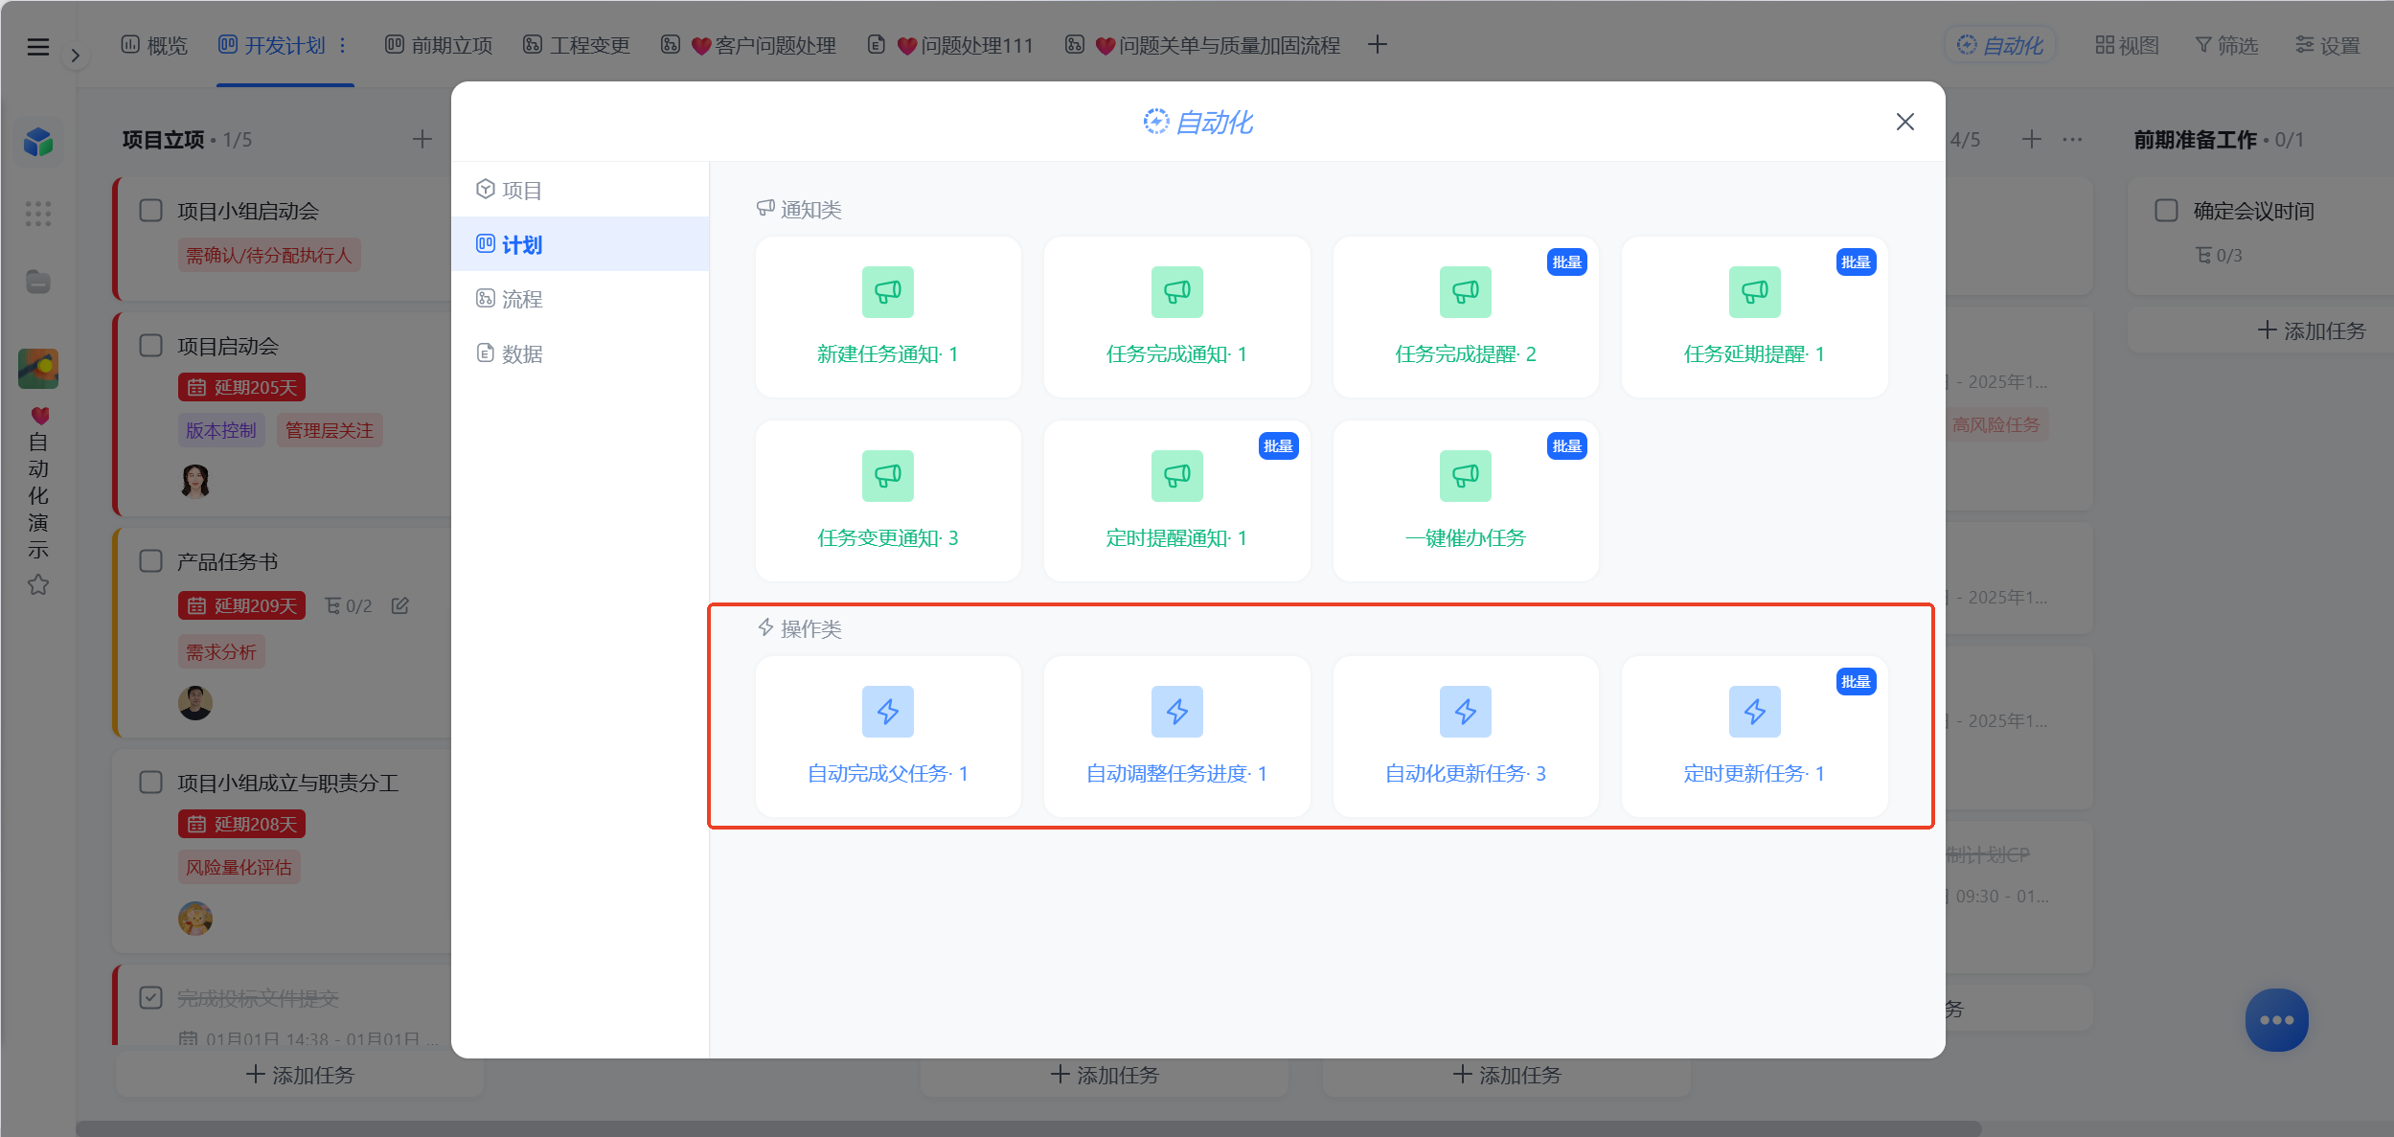2394x1137 pixels.
Task: Click 批量 badge on 任务完成提醒 card
Action: [1567, 262]
